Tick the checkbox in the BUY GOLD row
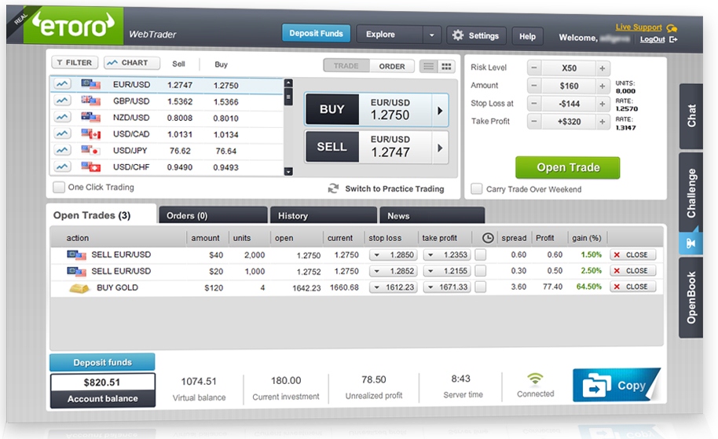Screen dimensions: 718x439 pyautogui.click(x=480, y=287)
